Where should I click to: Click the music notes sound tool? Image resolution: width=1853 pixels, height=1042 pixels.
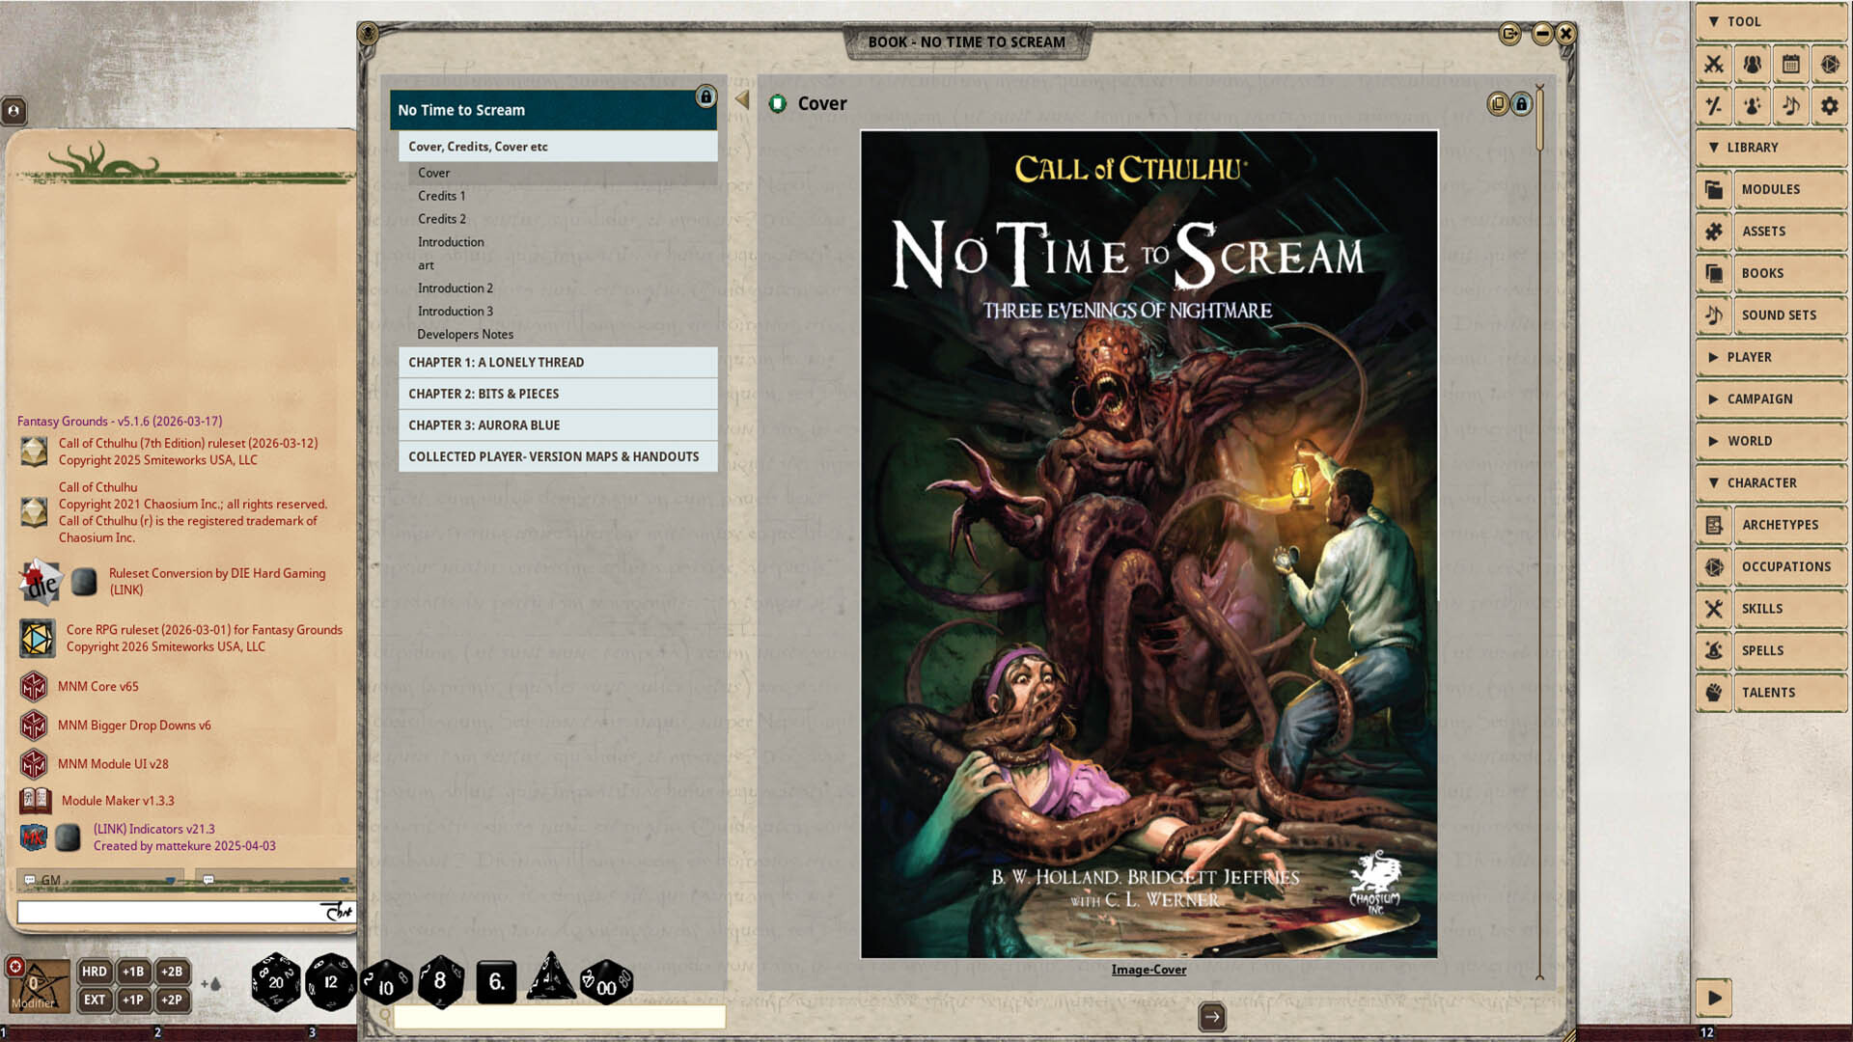coord(1791,106)
